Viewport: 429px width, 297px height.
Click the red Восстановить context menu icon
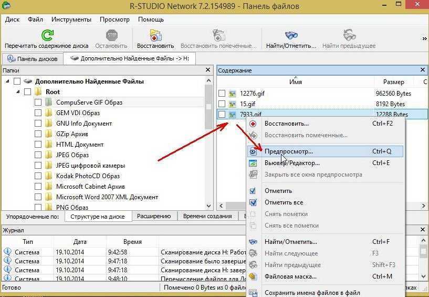coord(253,124)
